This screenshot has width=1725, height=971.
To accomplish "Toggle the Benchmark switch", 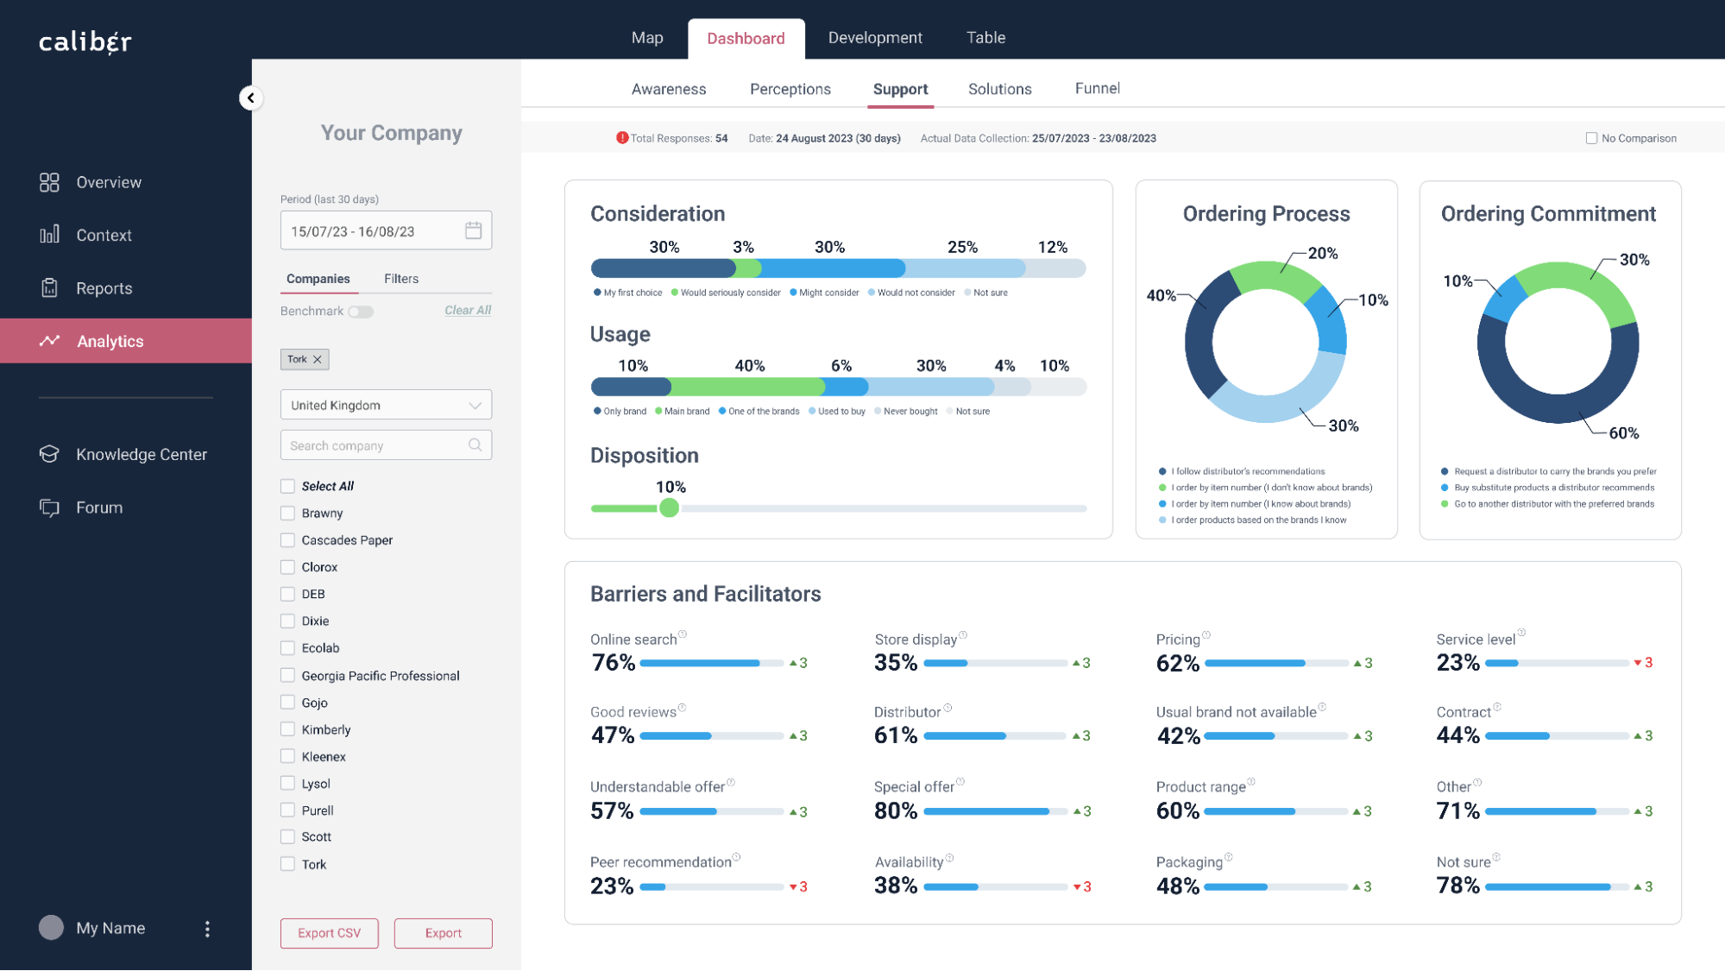I will click(x=361, y=312).
